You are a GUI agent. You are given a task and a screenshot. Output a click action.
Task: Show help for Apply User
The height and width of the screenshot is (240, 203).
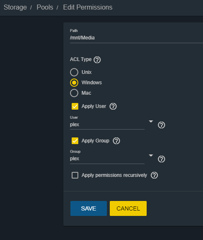click(113, 106)
